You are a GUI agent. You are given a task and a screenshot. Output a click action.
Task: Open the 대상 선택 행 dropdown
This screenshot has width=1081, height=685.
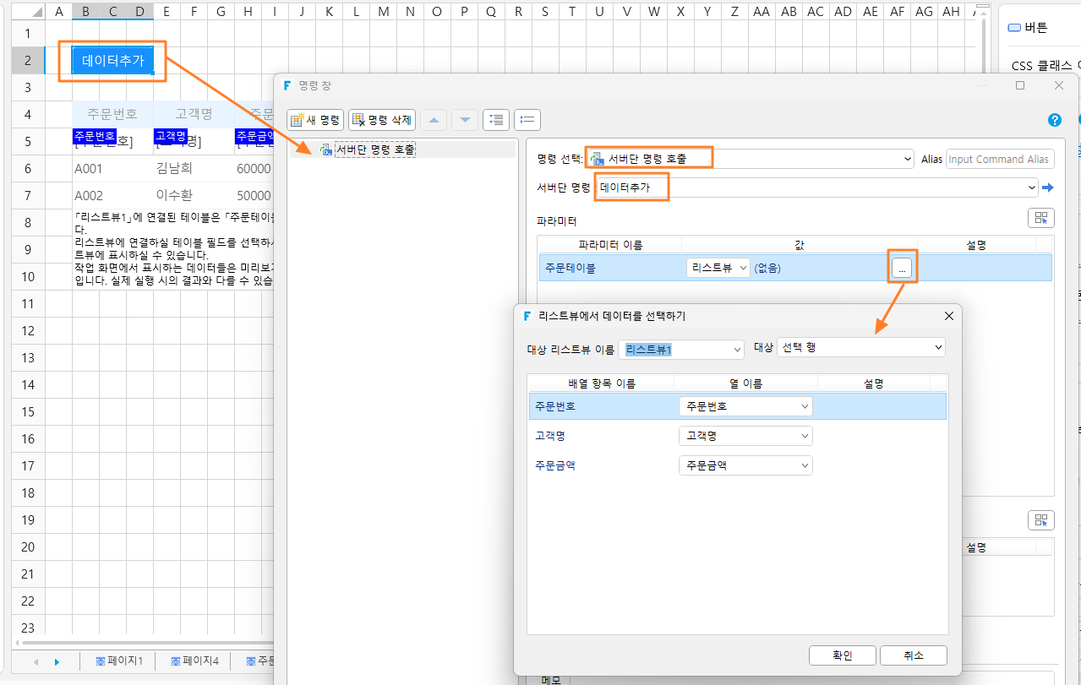point(860,347)
